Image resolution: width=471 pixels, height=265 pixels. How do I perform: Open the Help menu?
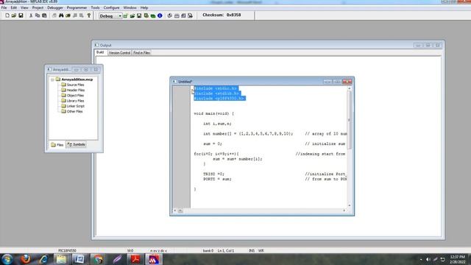(x=144, y=7)
